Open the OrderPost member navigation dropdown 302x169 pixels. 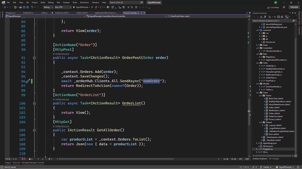(x=208, y=16)
